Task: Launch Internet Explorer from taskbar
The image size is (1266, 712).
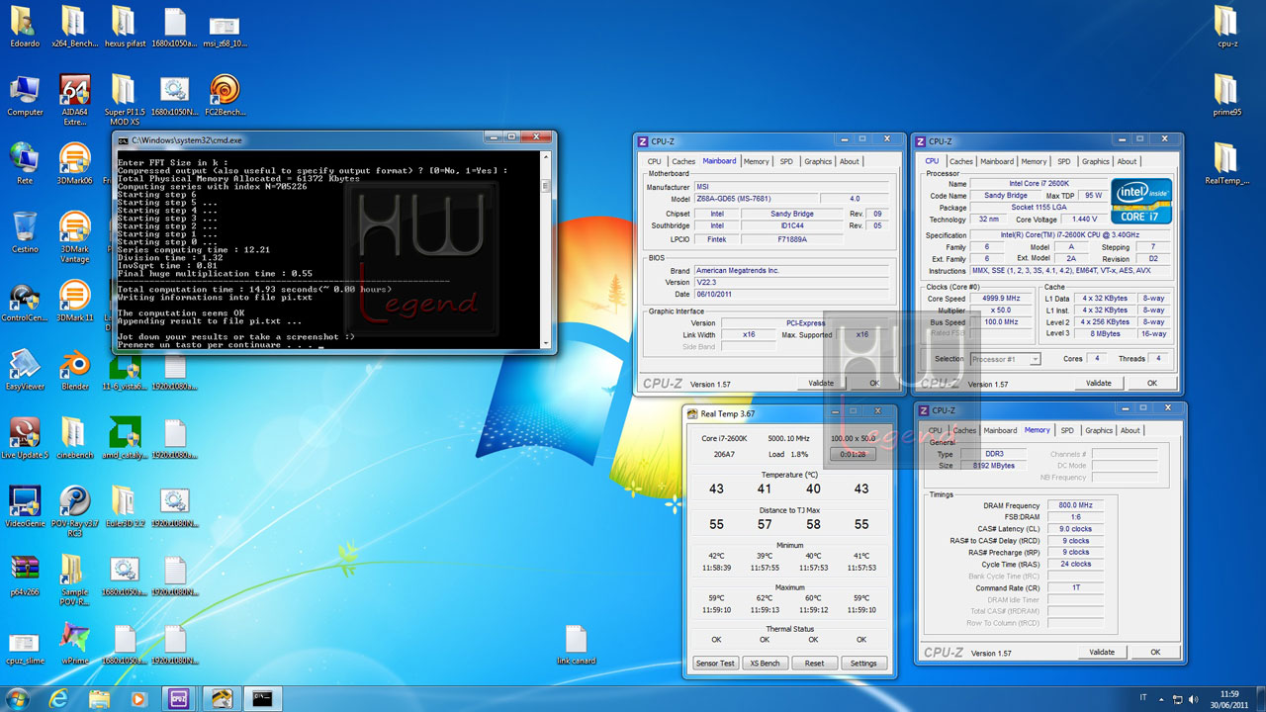Action: click(x=58, y=699)
